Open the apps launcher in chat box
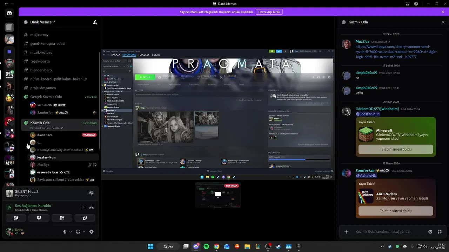Image resolution: width=449 pixels, height=252 pixels. click(x=439, y=232)
